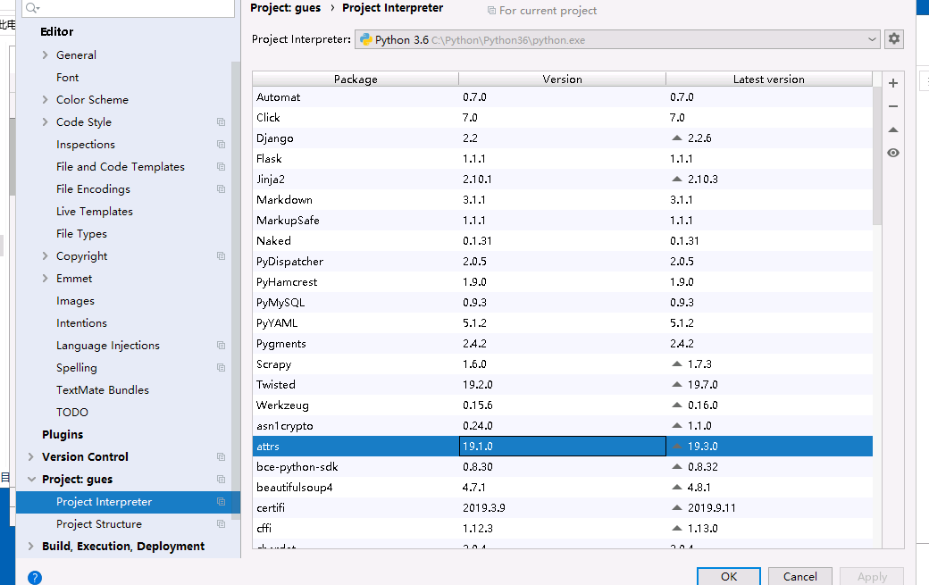
Task: Open the TODO settings page
Action: click(x=72, y=412)
